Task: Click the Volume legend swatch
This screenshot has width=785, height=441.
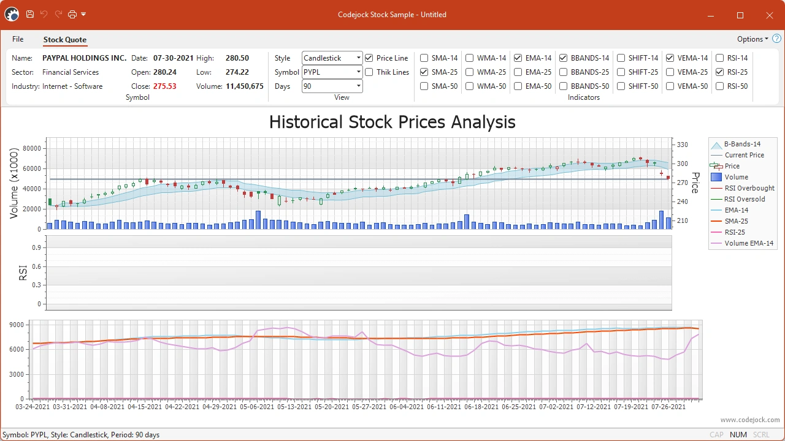Action: point(716,177)
